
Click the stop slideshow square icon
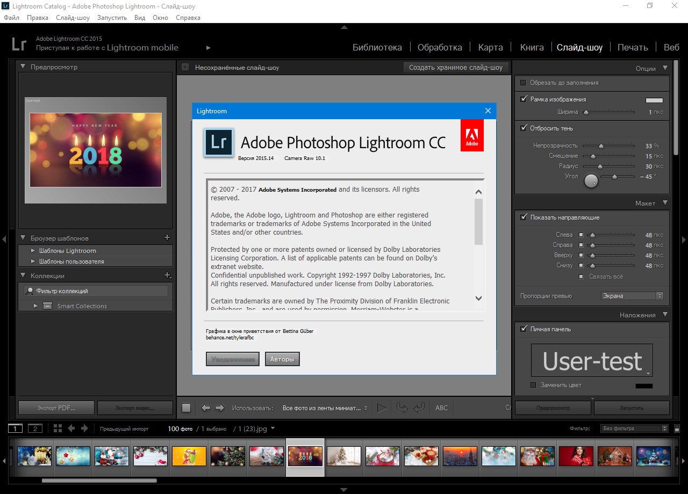186,408
